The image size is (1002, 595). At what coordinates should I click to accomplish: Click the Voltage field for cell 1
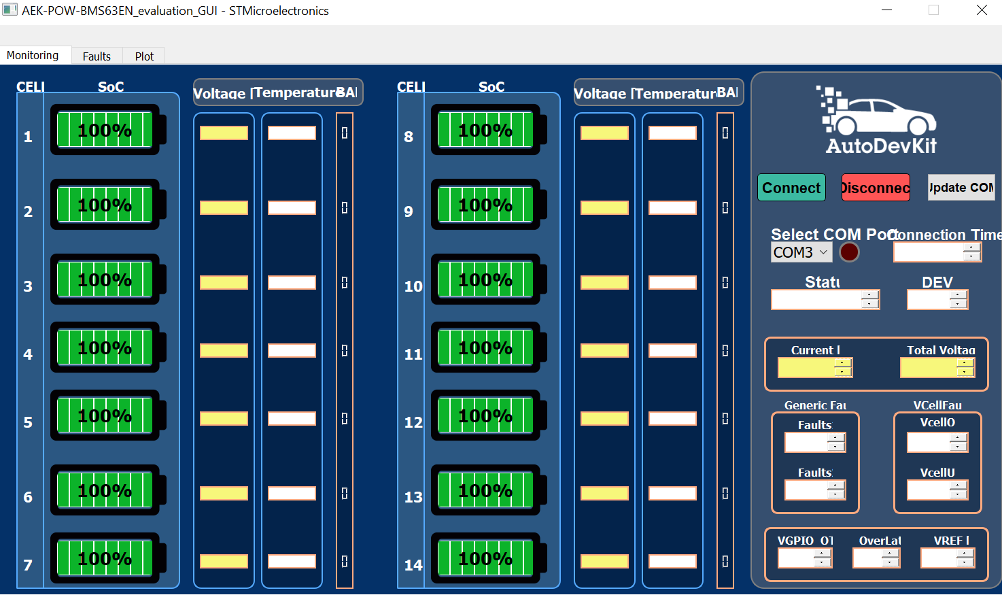(224, 133)
